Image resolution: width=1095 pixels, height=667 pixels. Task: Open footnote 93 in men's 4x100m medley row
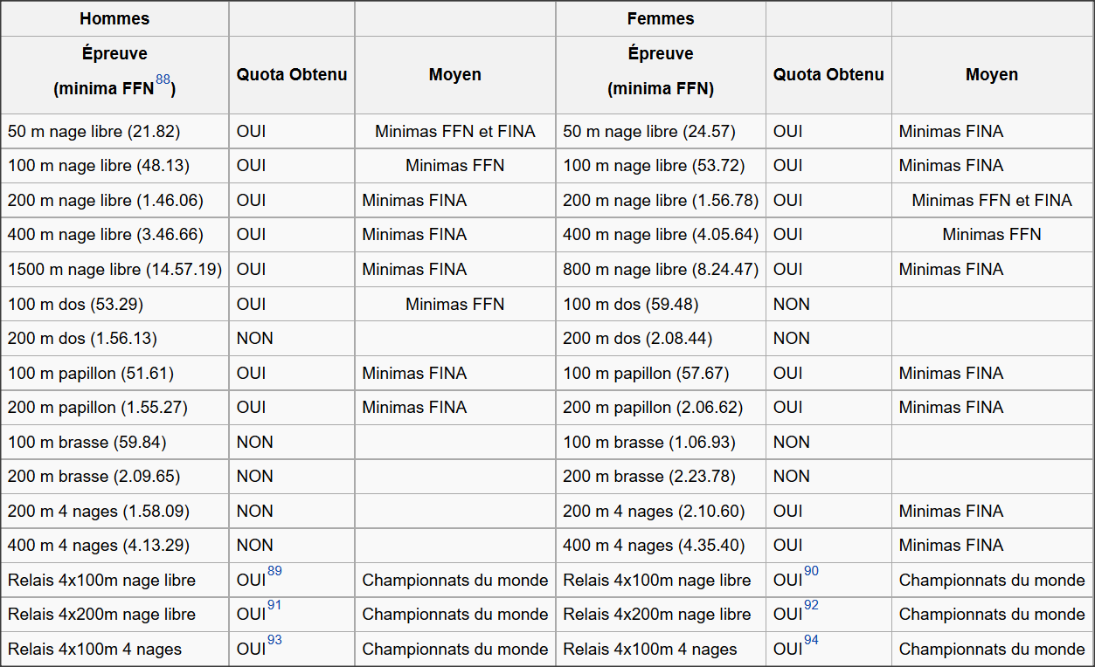tap(274, 640)
